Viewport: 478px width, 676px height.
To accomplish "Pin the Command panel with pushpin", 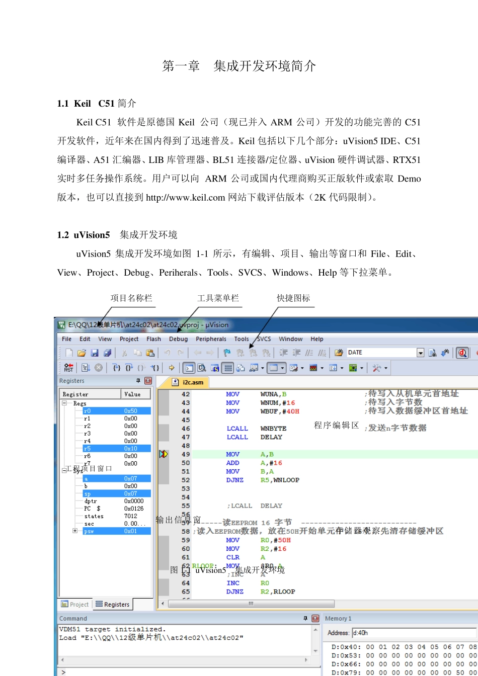I will (x=305, y=618).
